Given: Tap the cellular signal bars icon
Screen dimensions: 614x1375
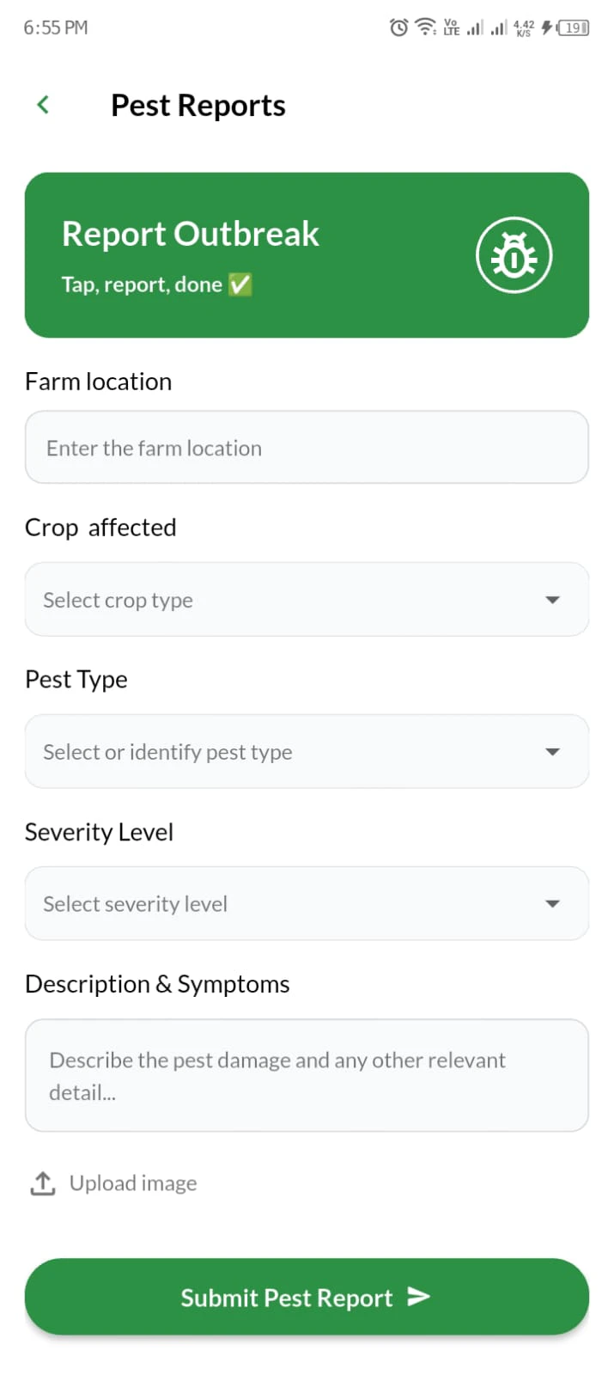Looking at the screenshot, I should tap(475, 27).
